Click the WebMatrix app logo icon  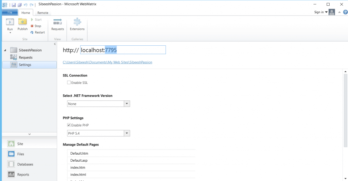coord(5,5)
